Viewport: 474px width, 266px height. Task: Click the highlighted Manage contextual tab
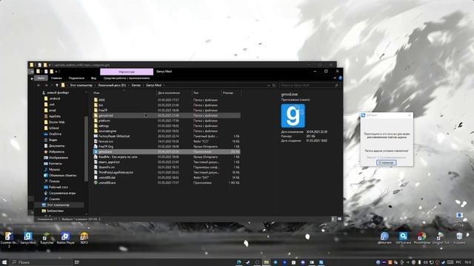pos(127,72)
